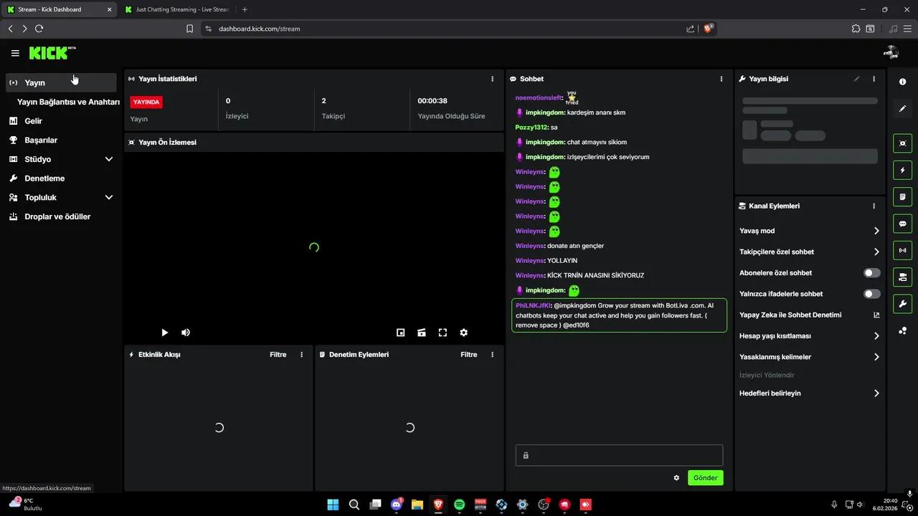918x516 pixels.
Task: Click inside the chat message input field
Action: click(x=618, y=455)
